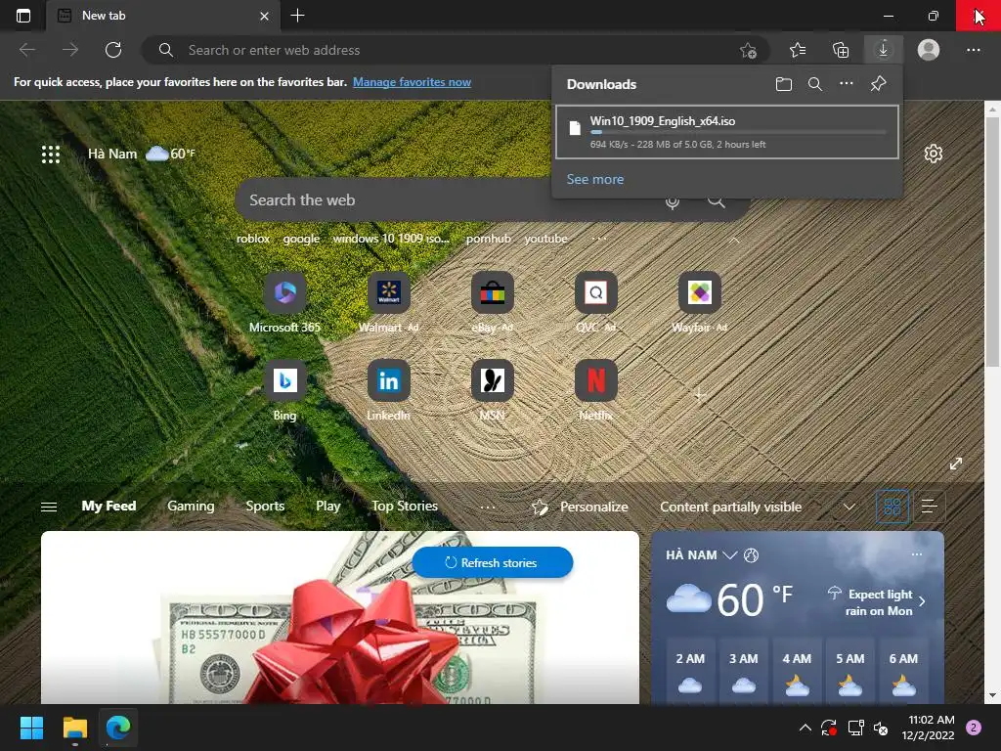
Task: Show more feed categories ellipsis
Action: (488, 508)
